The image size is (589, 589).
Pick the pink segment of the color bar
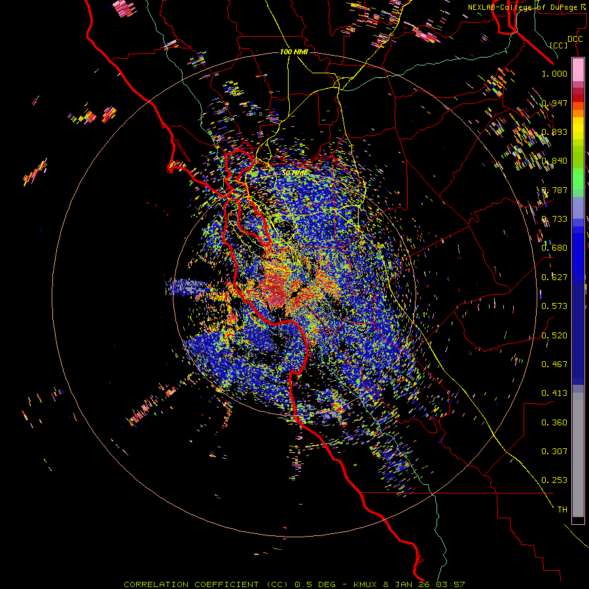[x=578, y=69]
